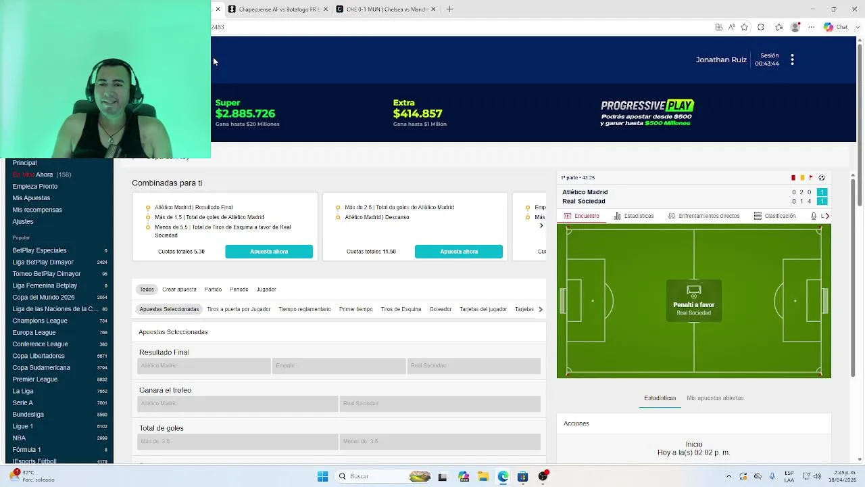
Task: Open the Estadísticas tab with bar chart icon
Action: tap(634, 216)
